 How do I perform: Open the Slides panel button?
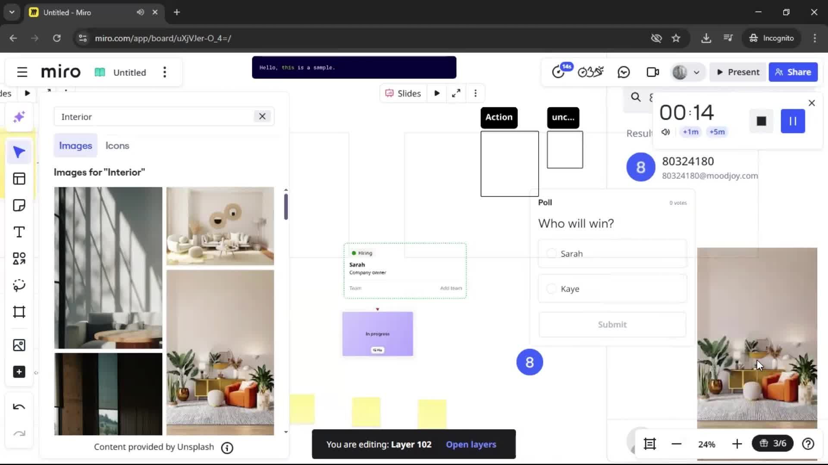[403, 93]
